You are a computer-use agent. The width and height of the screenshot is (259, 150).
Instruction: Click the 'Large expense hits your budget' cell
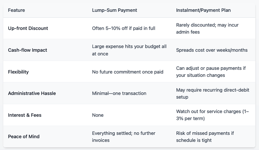click(129, 50)
